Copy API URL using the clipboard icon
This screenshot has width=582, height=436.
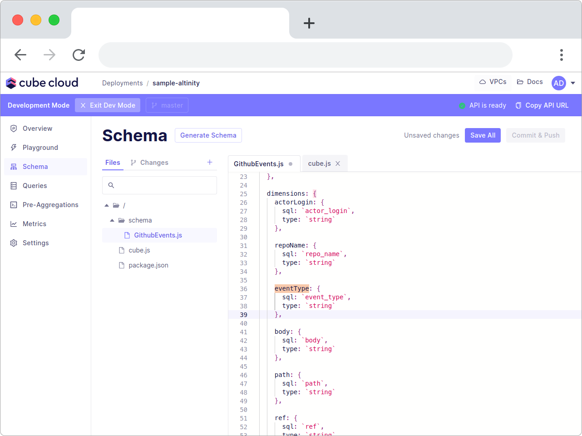coord(518,105)
